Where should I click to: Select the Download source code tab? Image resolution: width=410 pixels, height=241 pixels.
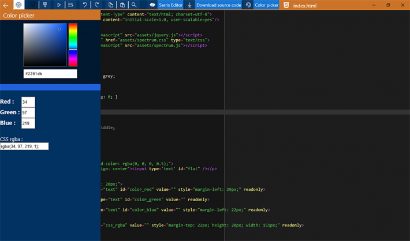point(219,5)
